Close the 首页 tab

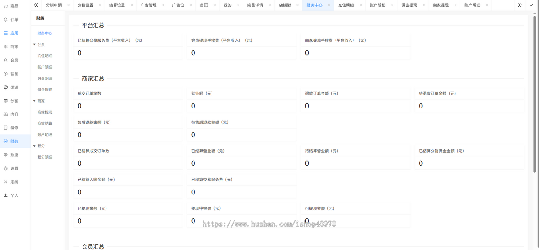(215, 5)
